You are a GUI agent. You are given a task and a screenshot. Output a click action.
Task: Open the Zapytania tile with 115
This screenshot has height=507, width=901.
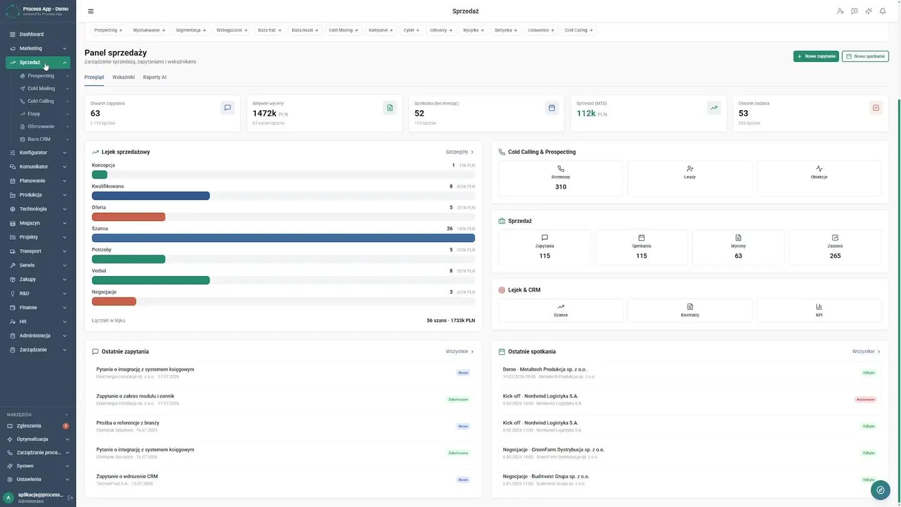(544, 247)
